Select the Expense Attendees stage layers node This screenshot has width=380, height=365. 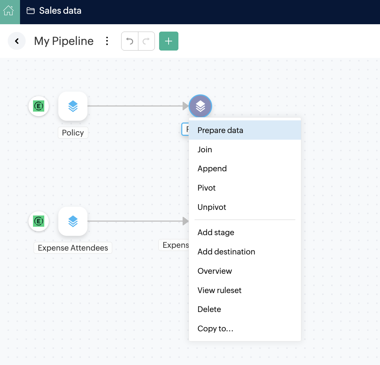(73, 221)
